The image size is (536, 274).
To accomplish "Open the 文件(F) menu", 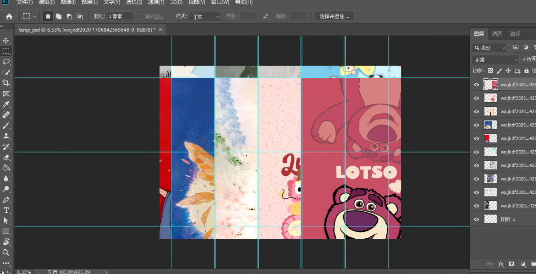I will point(25,2).
